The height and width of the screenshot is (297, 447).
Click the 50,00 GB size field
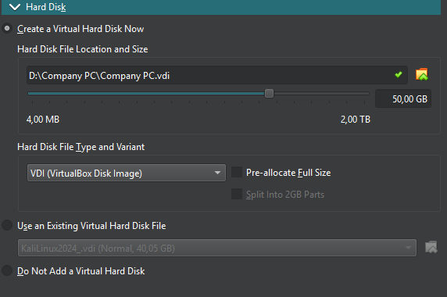[403, 98]
